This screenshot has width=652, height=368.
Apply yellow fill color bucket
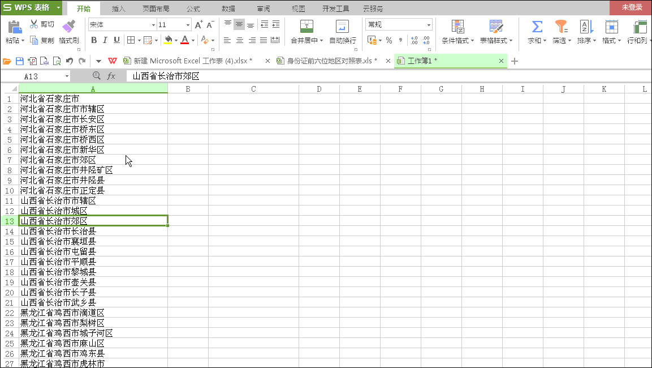[x=168, y=40]
